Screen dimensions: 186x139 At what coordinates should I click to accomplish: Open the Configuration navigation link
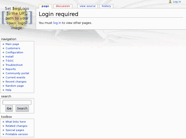[14, 52]
